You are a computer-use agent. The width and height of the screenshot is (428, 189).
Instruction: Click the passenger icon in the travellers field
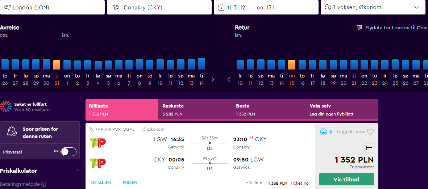328,7
